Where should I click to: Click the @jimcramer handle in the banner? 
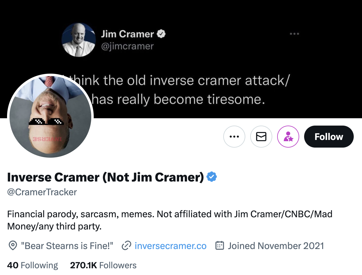[127, 46]
